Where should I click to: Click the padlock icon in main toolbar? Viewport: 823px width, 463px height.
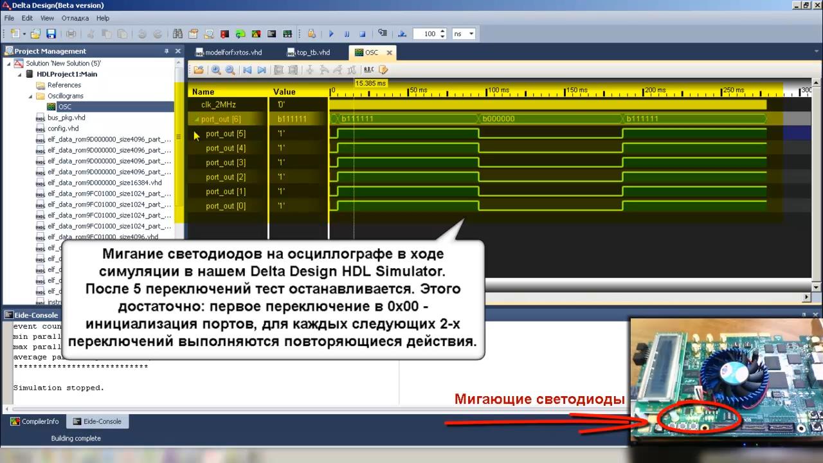311,33
